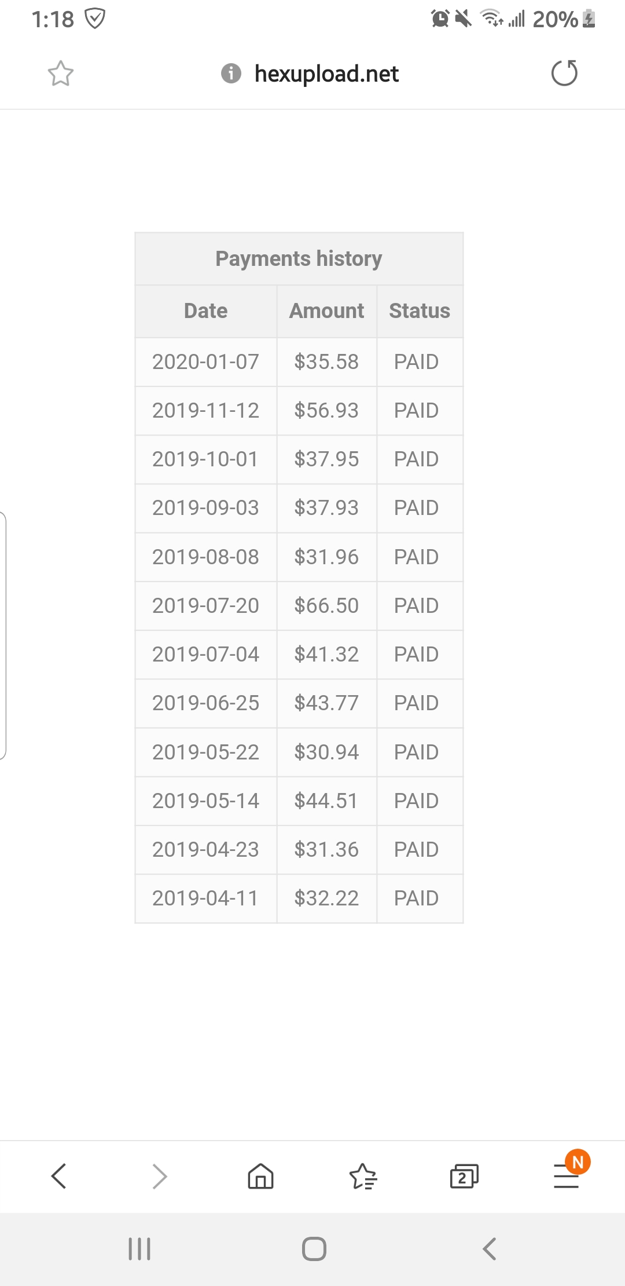Tap the hexupload.net address bar
Image resolution: width=625 pixels, height=1286 pixels.
click(x=326, y=74)
